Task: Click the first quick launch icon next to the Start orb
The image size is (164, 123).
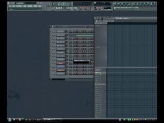Action: pos(14,120)
